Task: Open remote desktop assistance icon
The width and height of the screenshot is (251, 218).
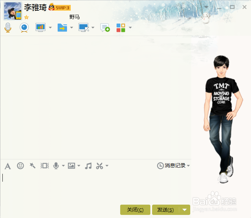Action: 84,27
